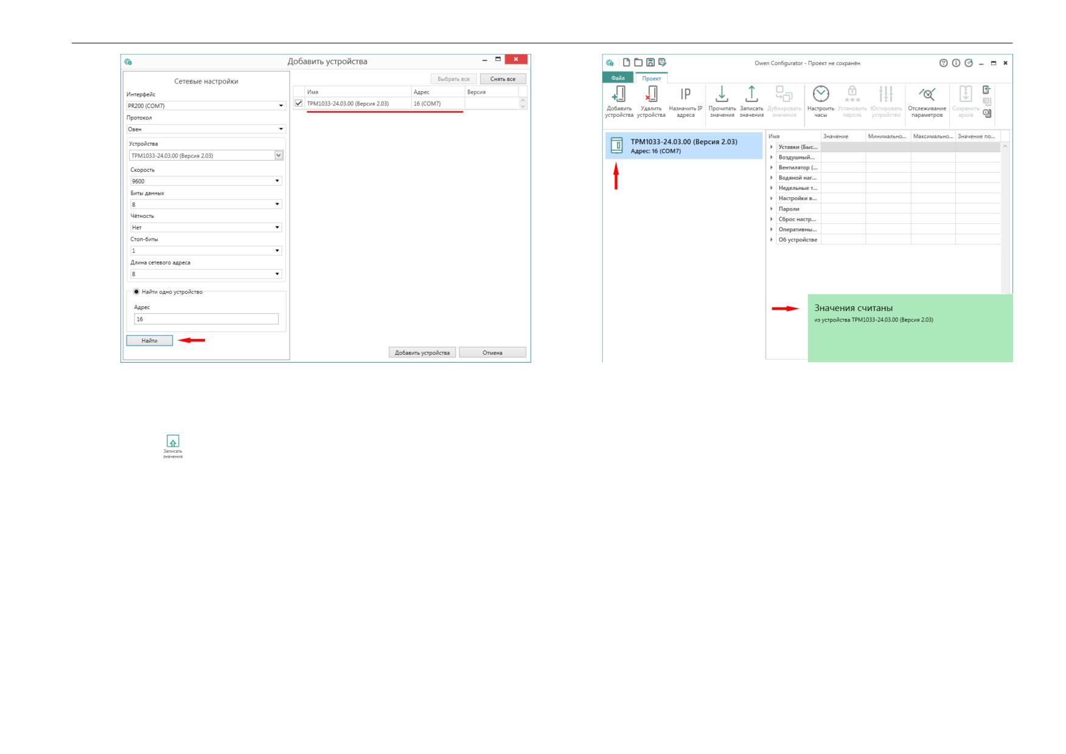1066x754 pixels.
Task: Click the open folder icon in title bar
Action: pos(638,63)
